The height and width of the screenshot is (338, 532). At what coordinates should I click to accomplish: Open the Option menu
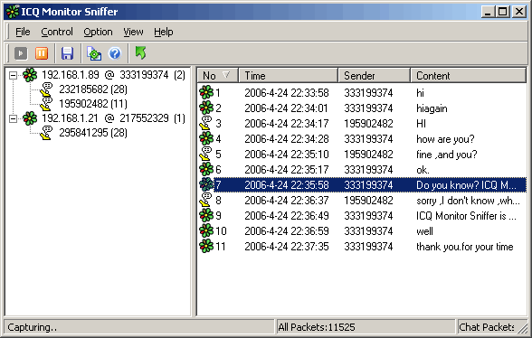pos(98,32)
